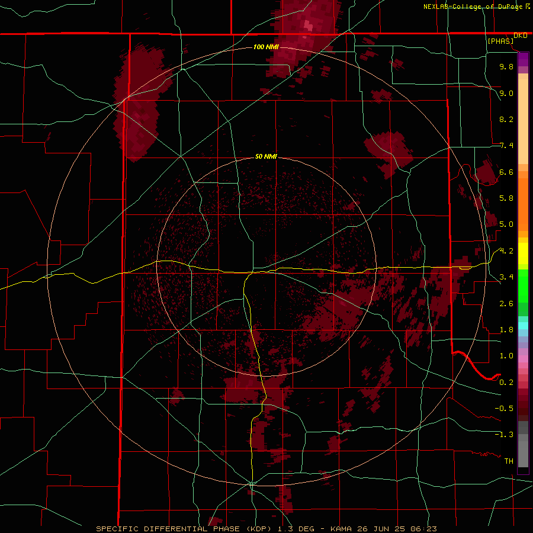
Task: Click the [PHAS] legend header
Action: tap(500, 41)
